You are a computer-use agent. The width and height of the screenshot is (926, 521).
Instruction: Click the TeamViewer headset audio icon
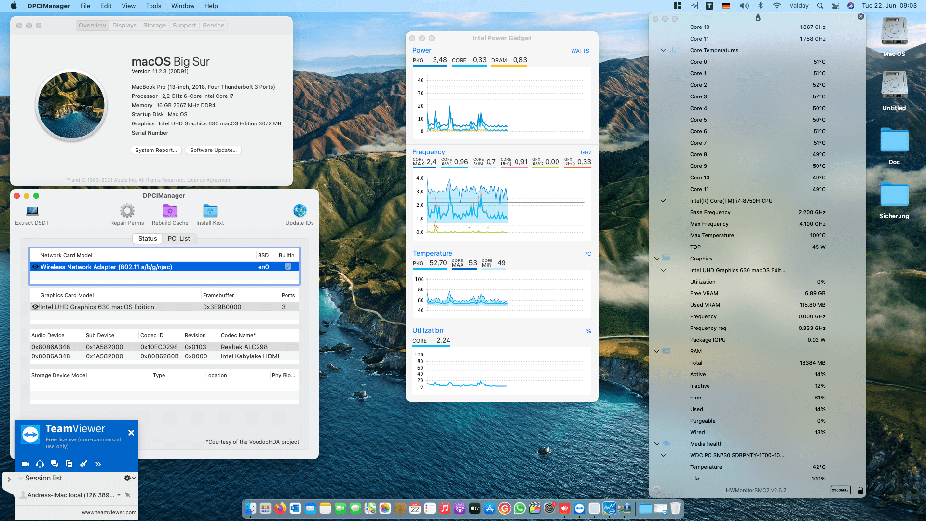pos(40,464)
